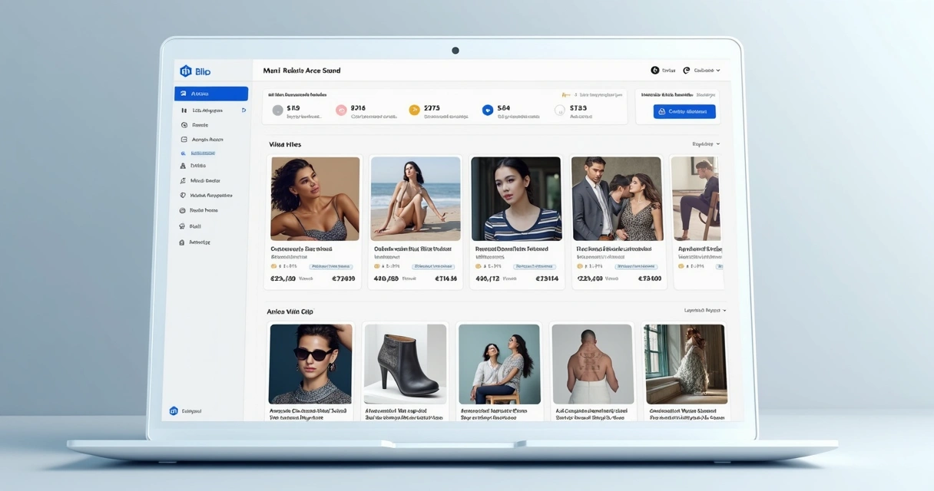The image size is (934, 491).
Task: Expand the account dropdown in the top-right corner
Action: (x=708, y=70)
